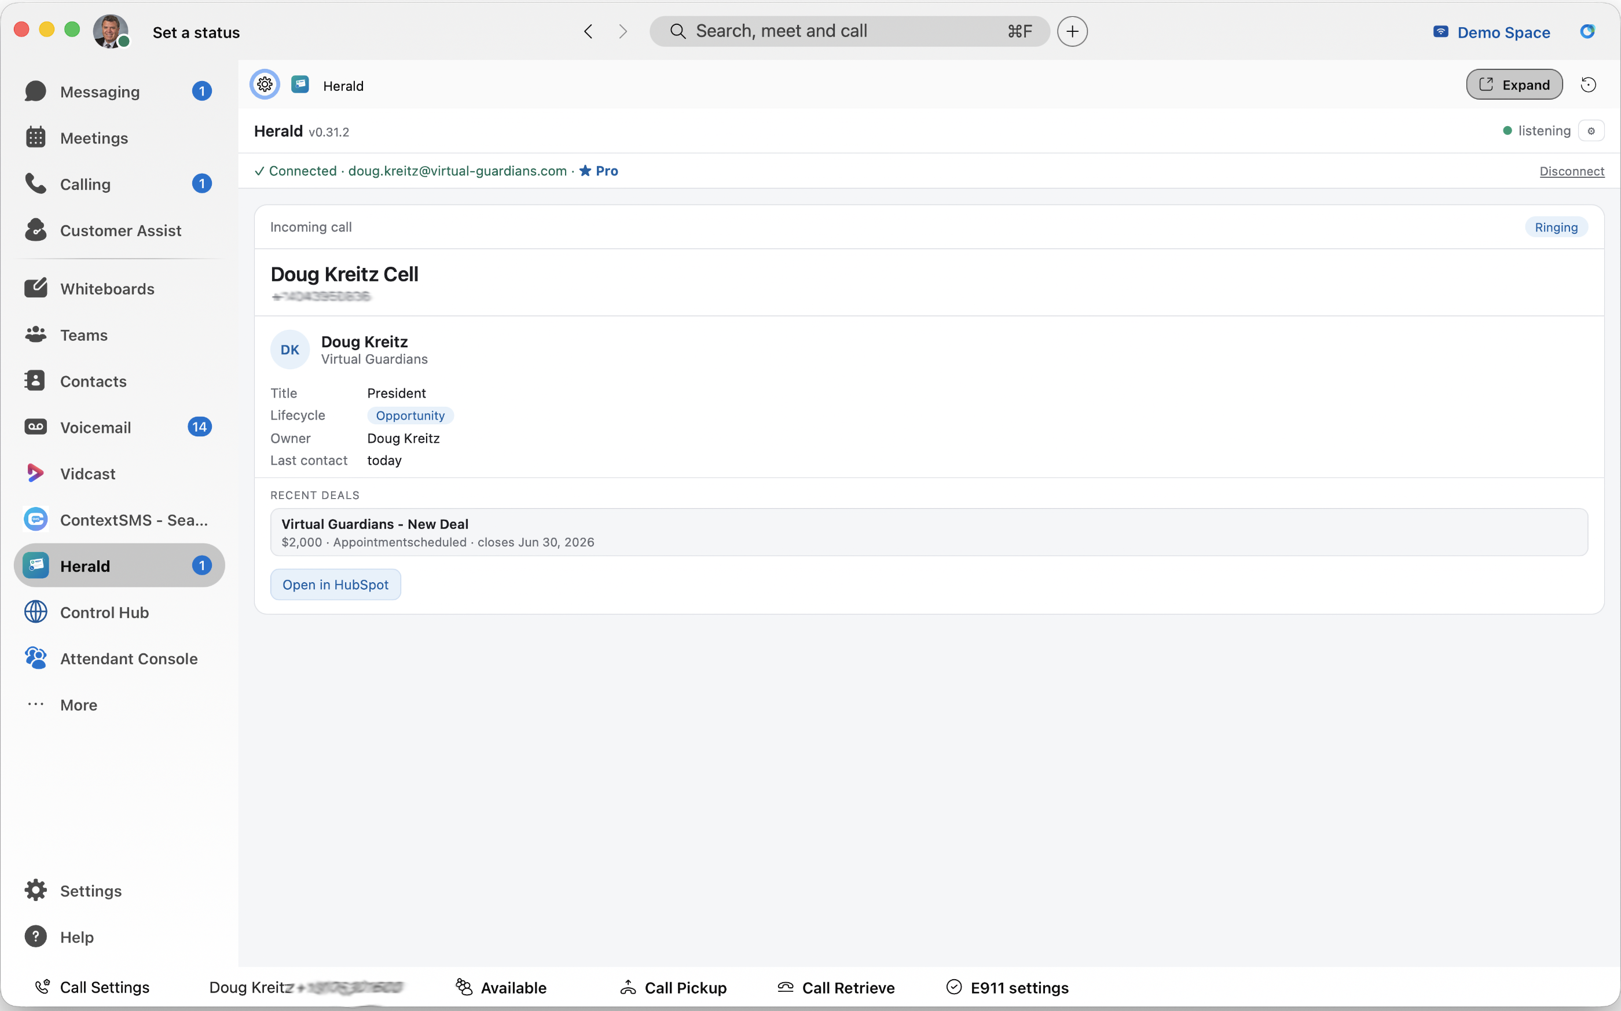The width and height of the screenshot is (1621, 1011).
Task: Show More sidebar items
Action: (119, 705)
